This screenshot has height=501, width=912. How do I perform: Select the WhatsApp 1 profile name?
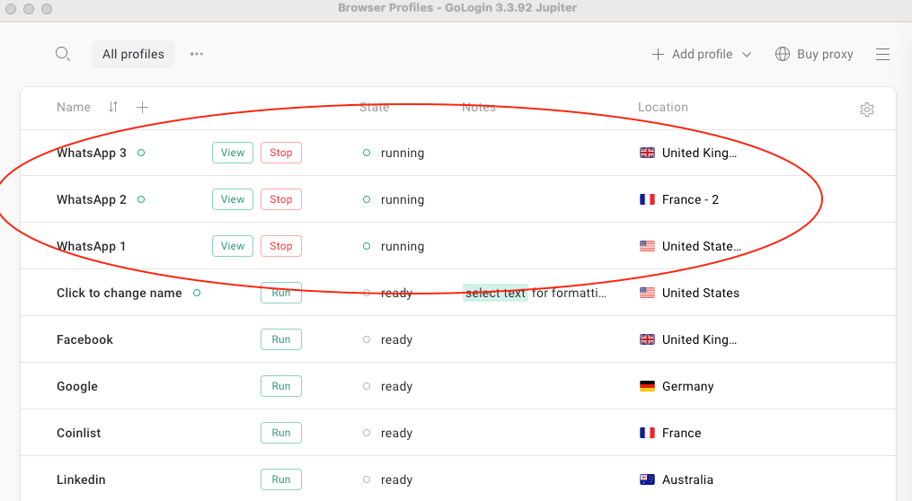click(91, 246)
